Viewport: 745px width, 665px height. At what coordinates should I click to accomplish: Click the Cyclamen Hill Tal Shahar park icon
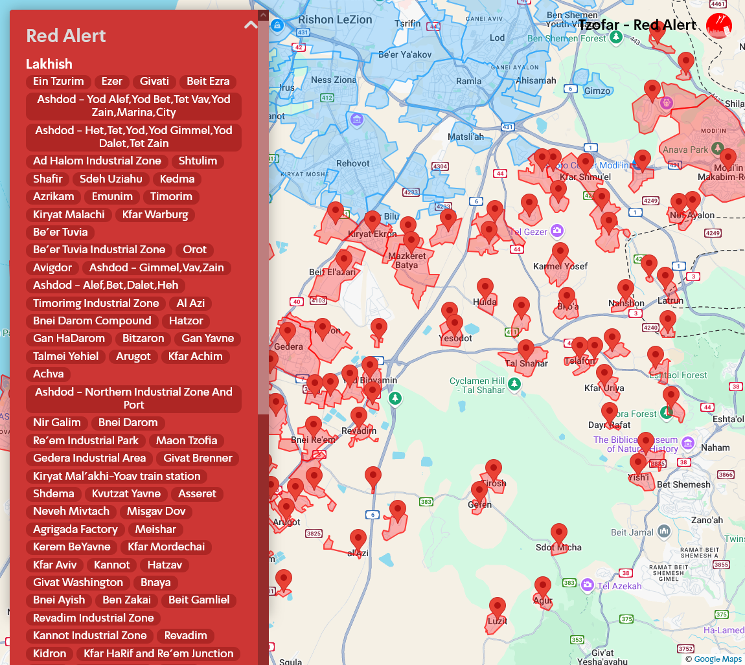(x=514, y=384)
